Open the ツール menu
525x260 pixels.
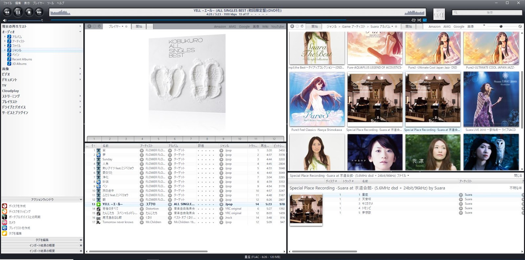click(51, 3)
